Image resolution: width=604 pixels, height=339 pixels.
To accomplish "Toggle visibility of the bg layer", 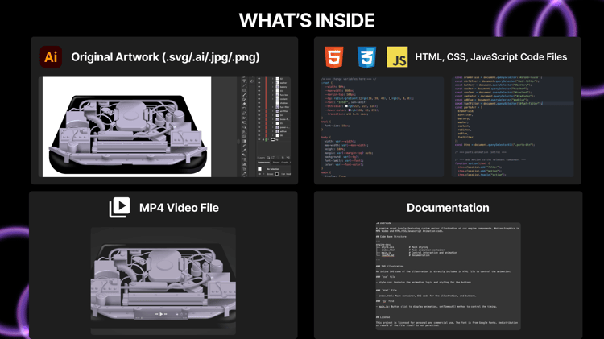I will pos(259,139).
